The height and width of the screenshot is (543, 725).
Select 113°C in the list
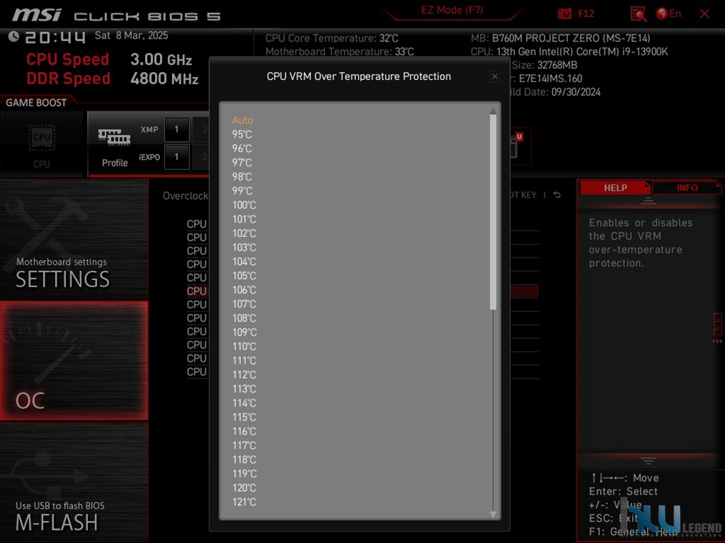pyautogui.click(x=244, y=389)
